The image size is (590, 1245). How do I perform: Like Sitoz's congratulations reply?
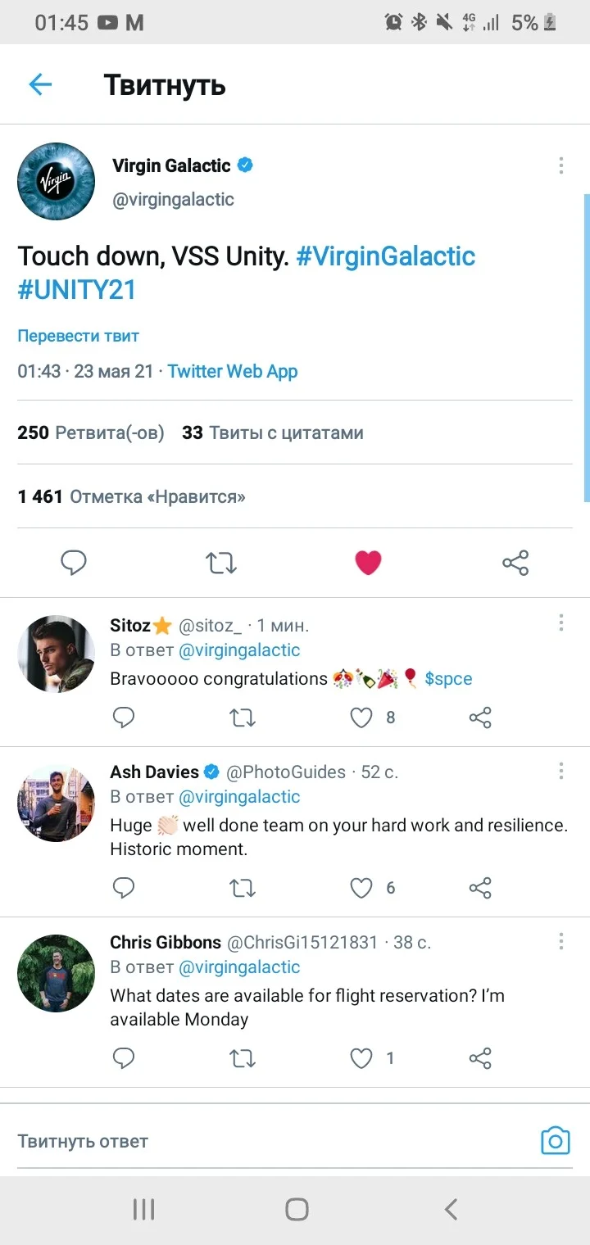[x=361, y=718]
